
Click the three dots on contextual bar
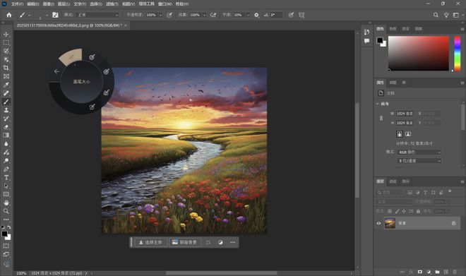(233, 242)
